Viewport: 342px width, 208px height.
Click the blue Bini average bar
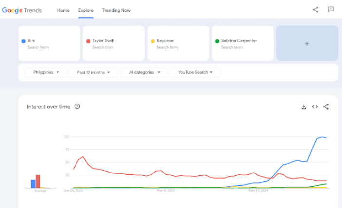[33, 184]
